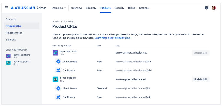Click acme-partners.atlassian.net/wiki URL
Image resolution: width=223 pixels, height=107 pixels.
click(x=133, y=70)
